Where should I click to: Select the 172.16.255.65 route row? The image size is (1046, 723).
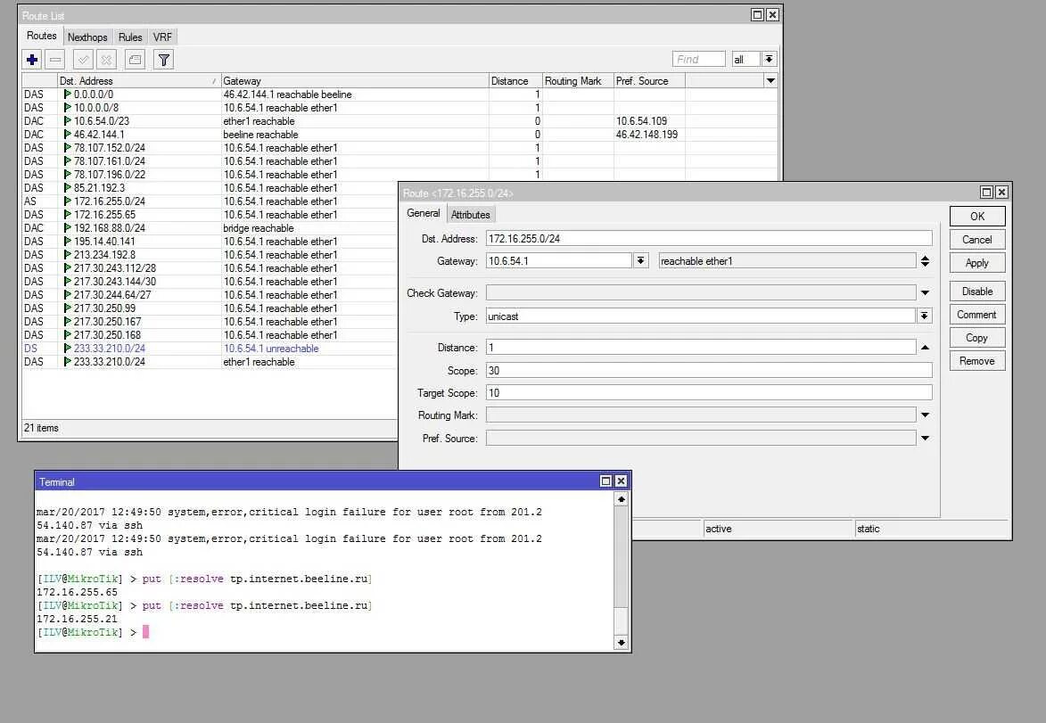pos(210,215)
